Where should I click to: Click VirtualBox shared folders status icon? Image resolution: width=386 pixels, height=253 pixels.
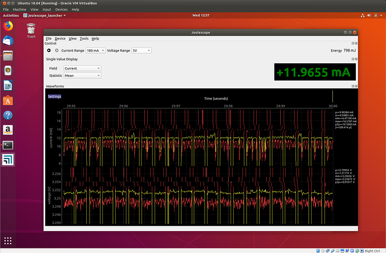click(x=337, y=251)
